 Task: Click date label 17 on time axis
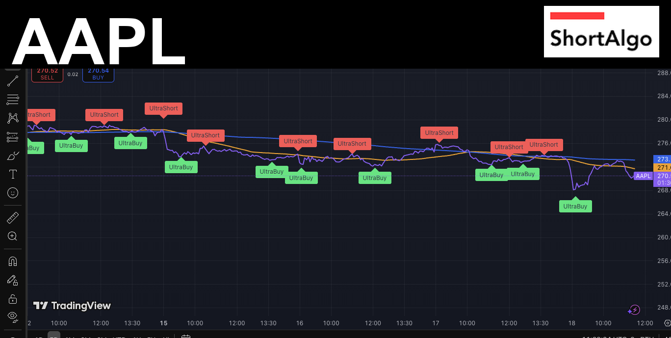coord(436,323)
